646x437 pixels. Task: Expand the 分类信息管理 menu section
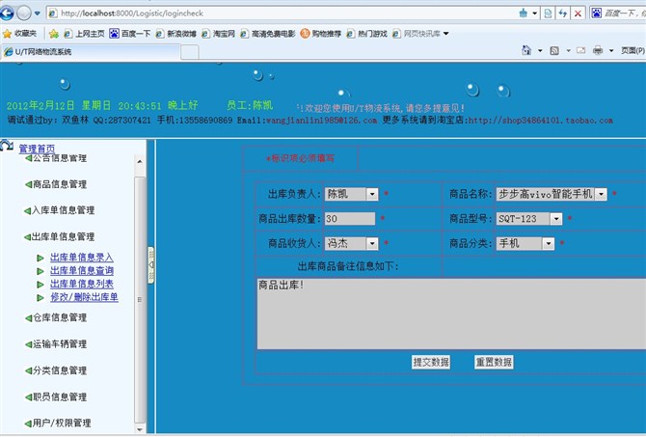[x=56, y=370]
